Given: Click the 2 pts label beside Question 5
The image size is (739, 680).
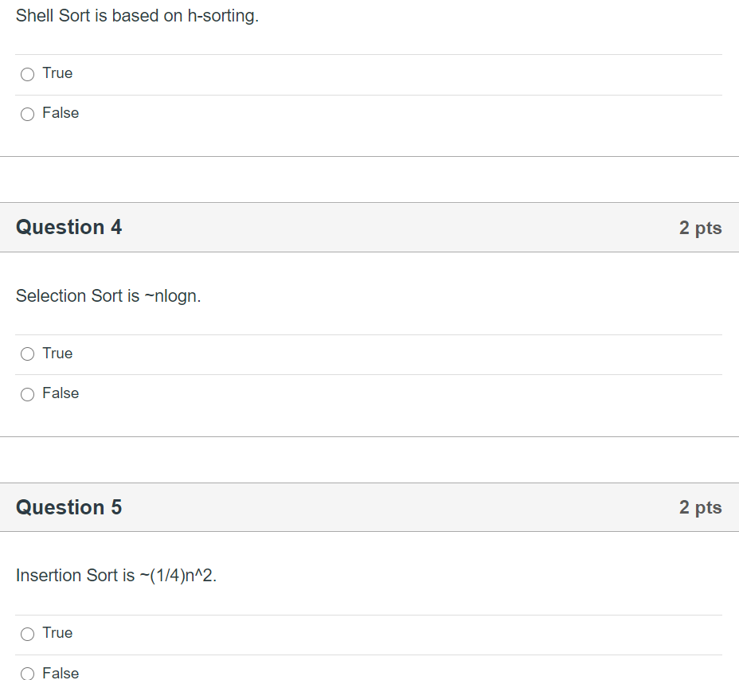Looking at the screenshot, I should point(700,508).
